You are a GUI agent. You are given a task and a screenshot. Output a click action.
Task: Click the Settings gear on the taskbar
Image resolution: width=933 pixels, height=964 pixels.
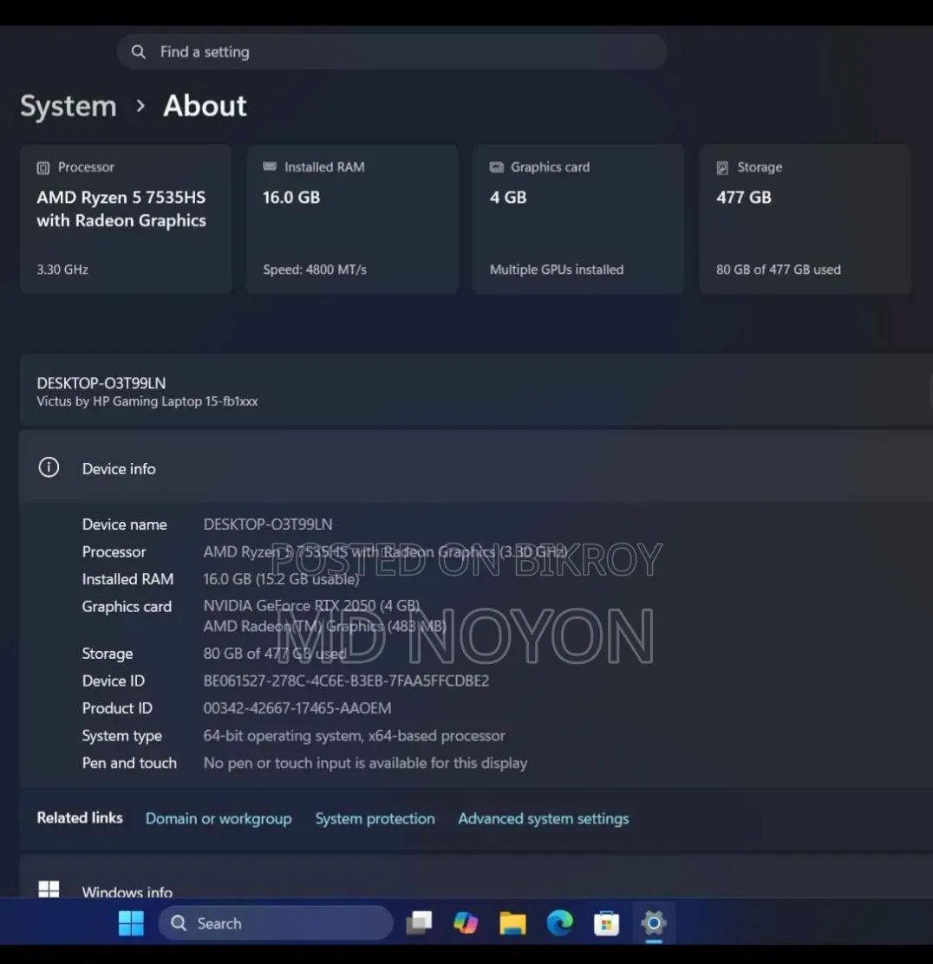654,922
